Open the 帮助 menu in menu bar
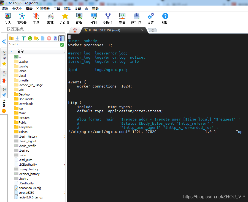248x202 pixels. (x=95, y=9)
